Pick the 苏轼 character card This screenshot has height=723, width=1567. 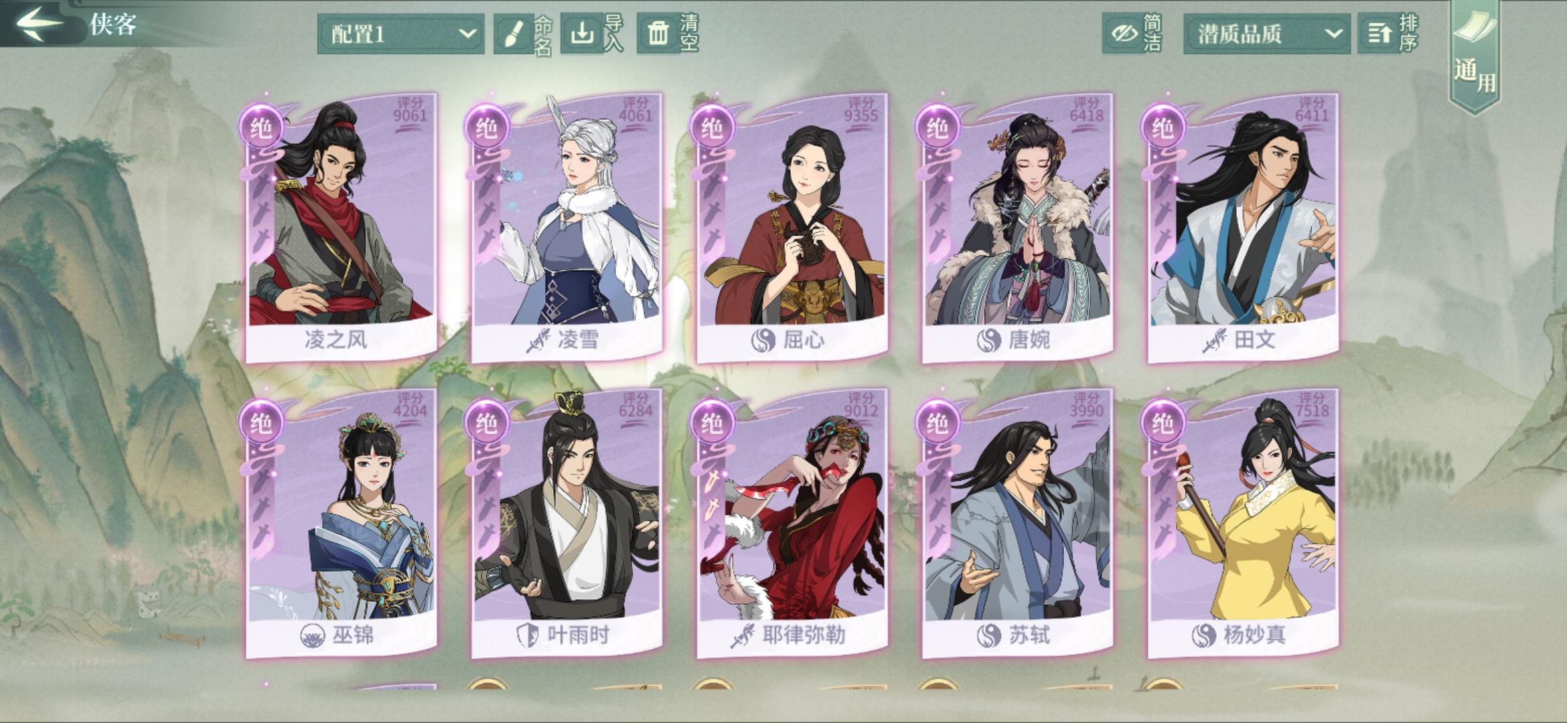(1017, 524)
